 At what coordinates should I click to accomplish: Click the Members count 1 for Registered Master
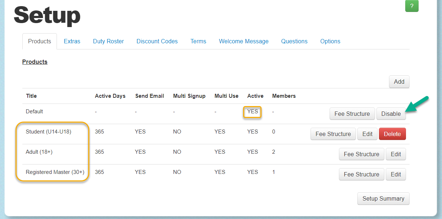coord(274,172)
